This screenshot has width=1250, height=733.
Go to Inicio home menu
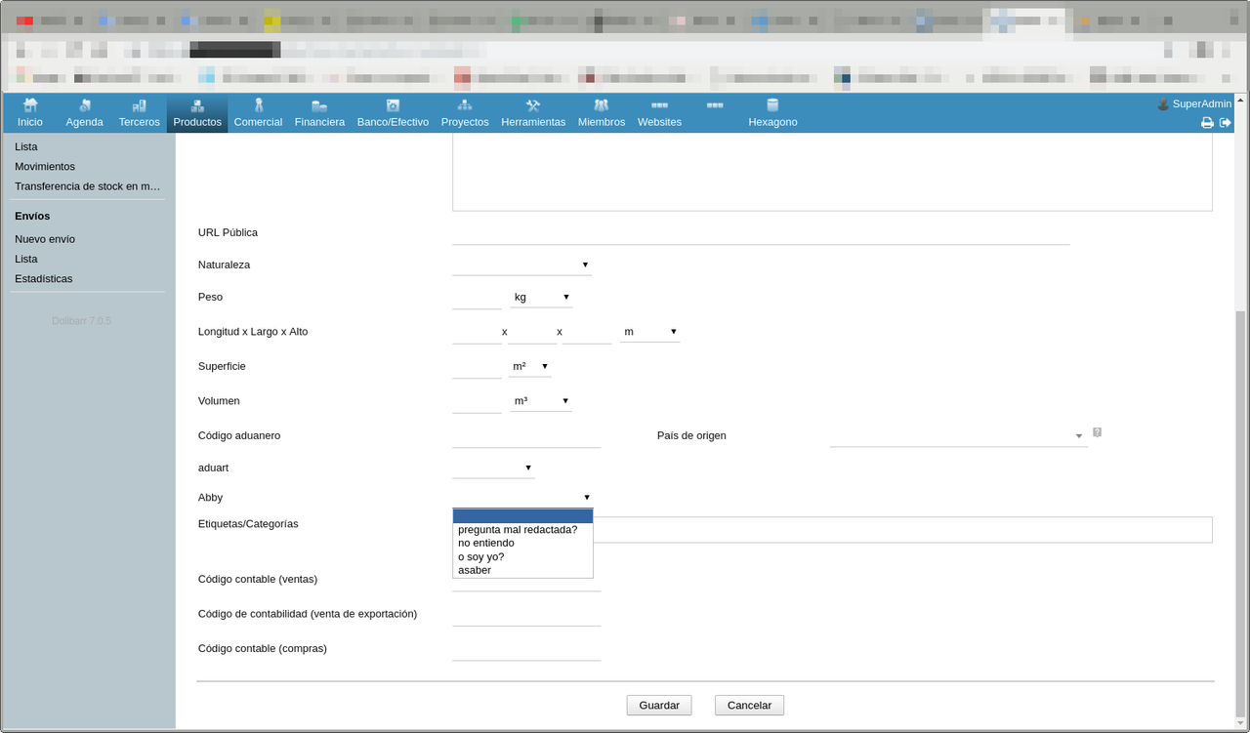point(30,113)
